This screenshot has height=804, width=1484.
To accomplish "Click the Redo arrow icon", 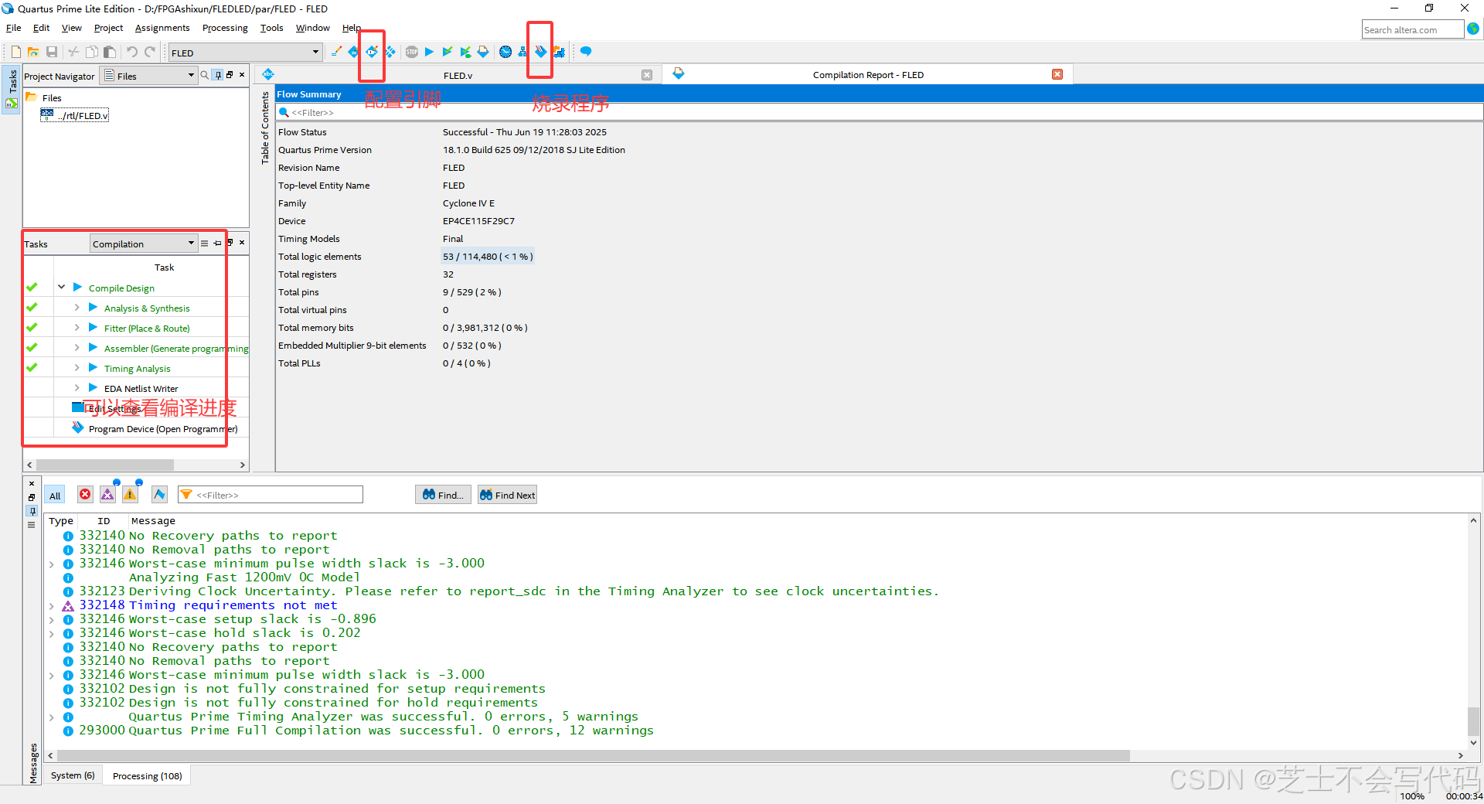I will tap(150, 52).
